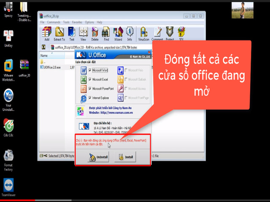Toggle the Microsoft FrontPage checkbox
Image resolution: width=270 pixels, height=202 pixels.
[126, 98]
